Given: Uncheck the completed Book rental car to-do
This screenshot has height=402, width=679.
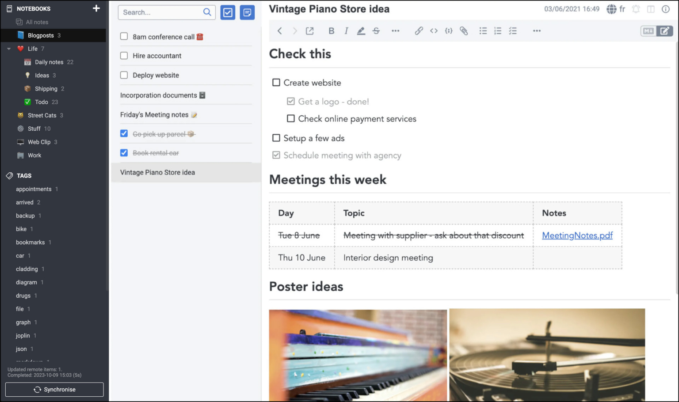Looking at the screenshot, I should (x=124, y=153).
